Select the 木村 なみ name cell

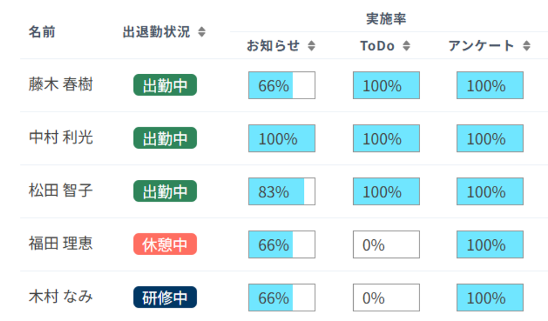tap(61, 297)
